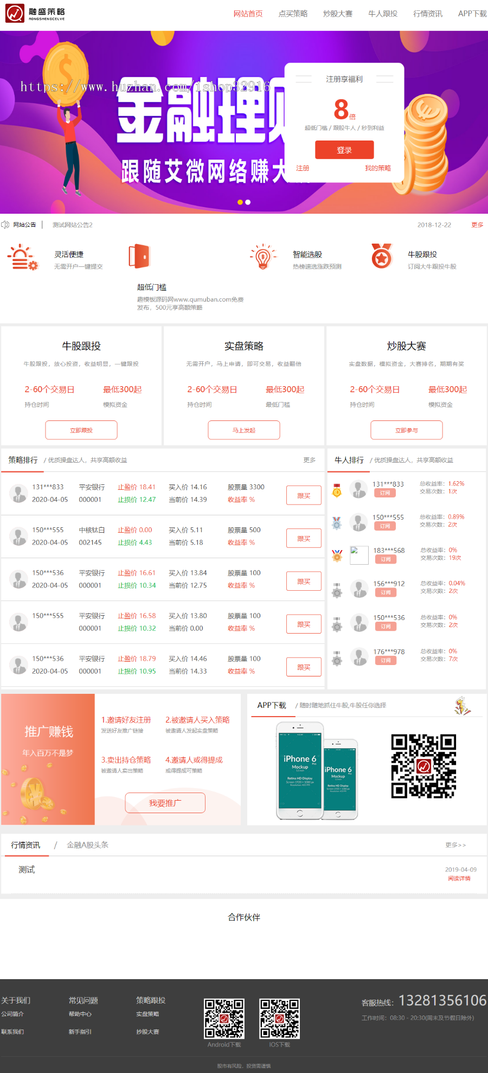Click 跟买 for 150***536 买入价 13.84 row

304,581
